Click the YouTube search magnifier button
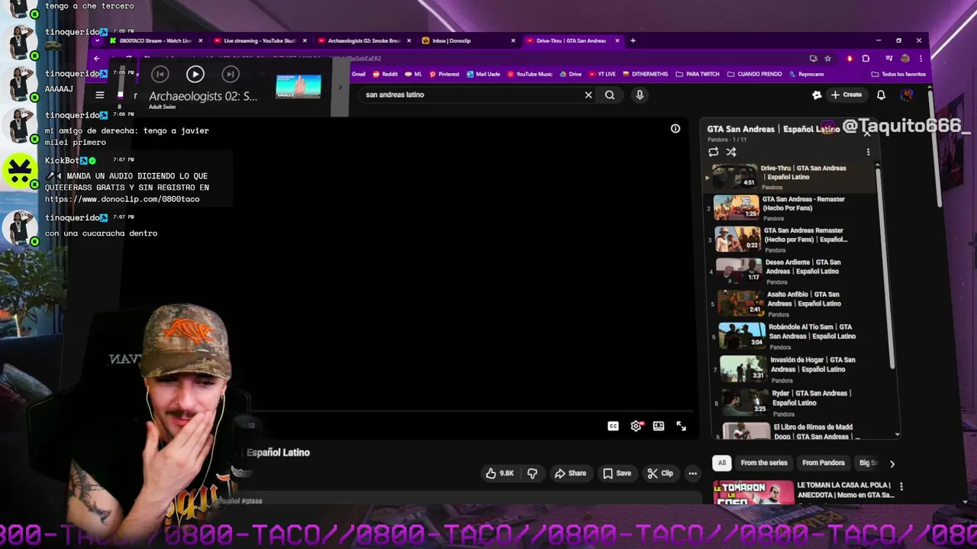The height and width of the screenshot is (549, 977). point(610,95)
